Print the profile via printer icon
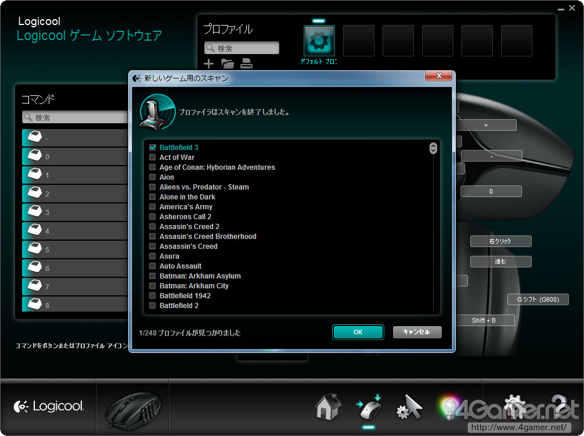 246,64
